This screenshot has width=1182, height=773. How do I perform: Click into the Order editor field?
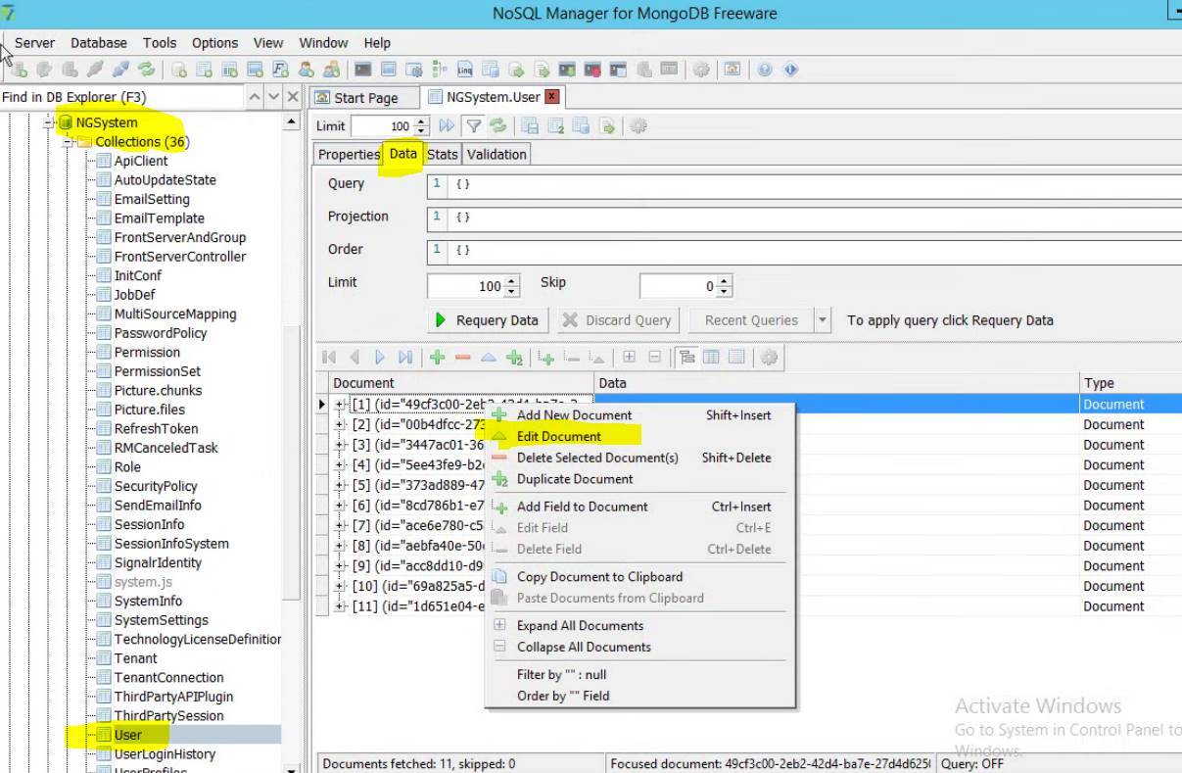804,252
